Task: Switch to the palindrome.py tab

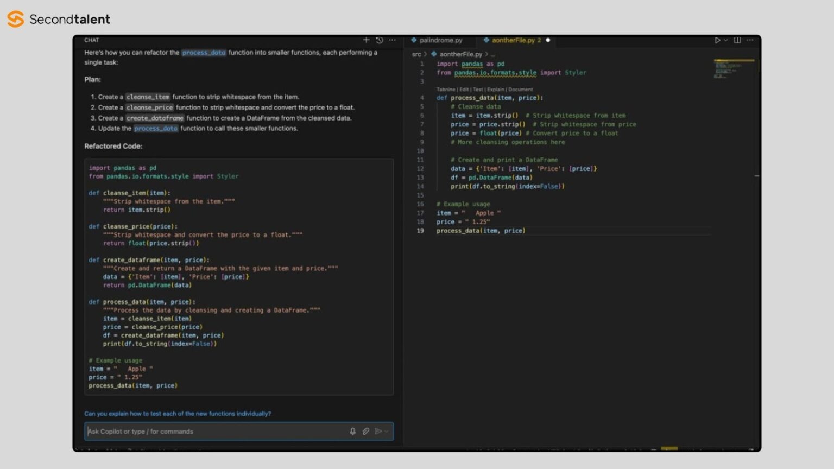Action: pyautogui.click(x=440, y=40)
